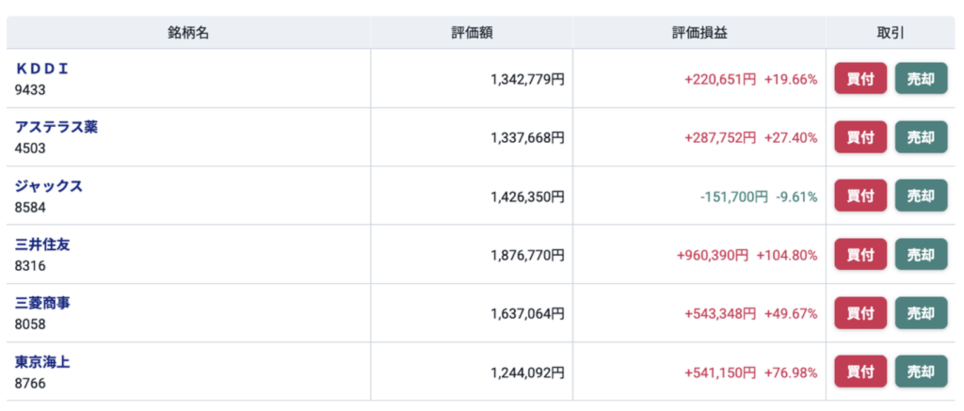Click 売却 in the ジャックス row
Screen dimensions: 964x411
(921, 196)
